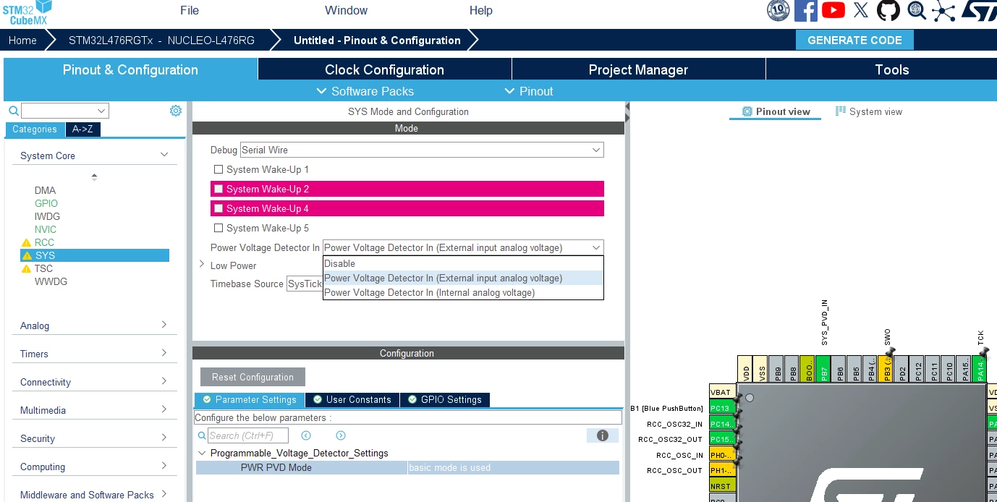Viewport: 997px width, 502px height.
Task: Select pin PH0 on the chip
Action: coord(722,455)
